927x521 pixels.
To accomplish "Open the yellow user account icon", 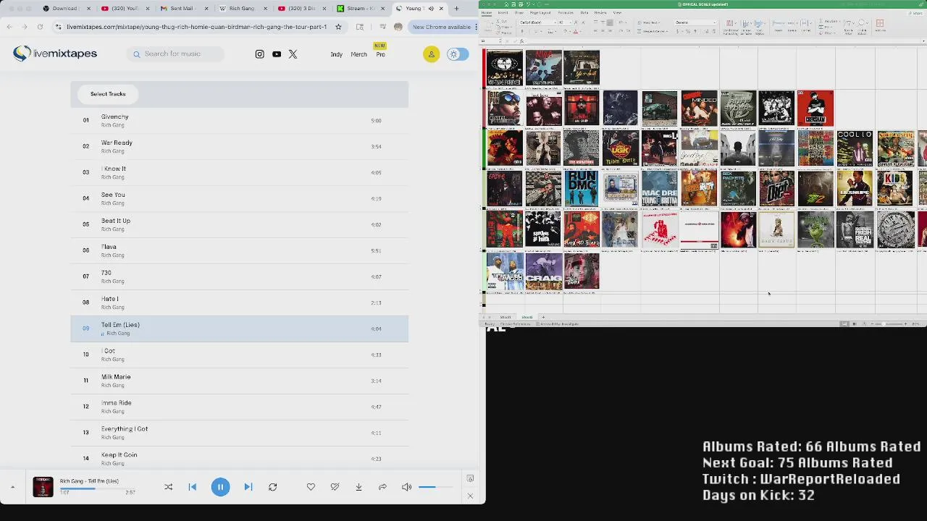I will (431, 54).
